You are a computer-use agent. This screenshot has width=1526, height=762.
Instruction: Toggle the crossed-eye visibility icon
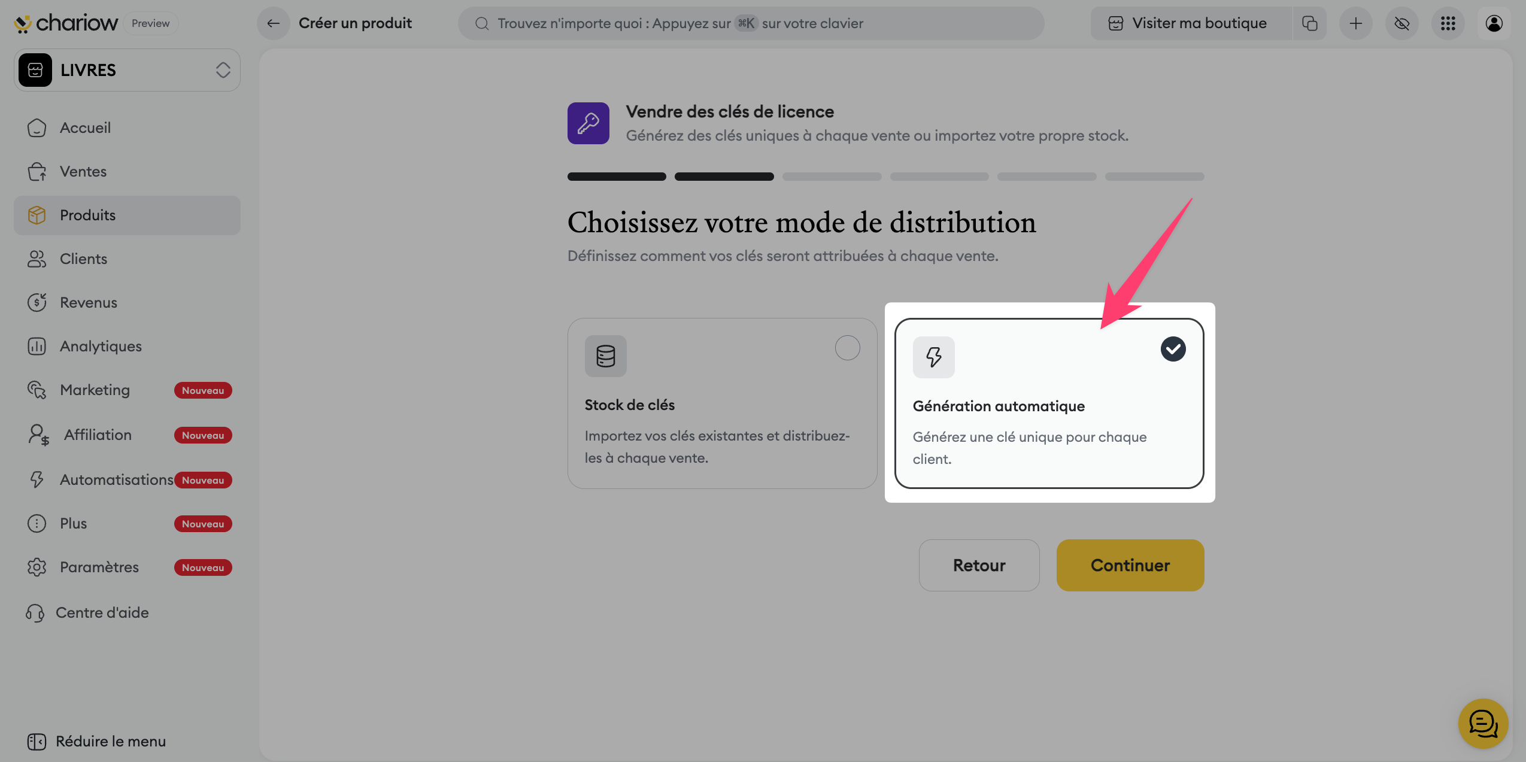tap(1401, 23)
